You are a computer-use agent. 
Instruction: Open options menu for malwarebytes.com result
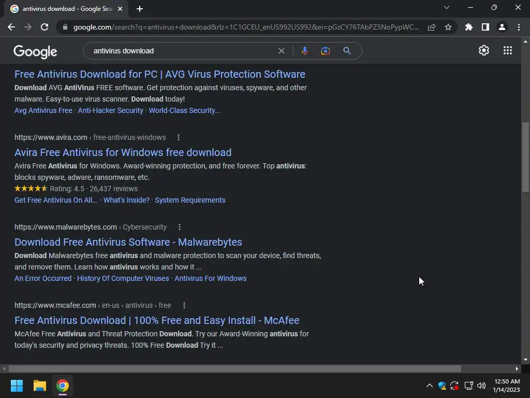point(180,227)
